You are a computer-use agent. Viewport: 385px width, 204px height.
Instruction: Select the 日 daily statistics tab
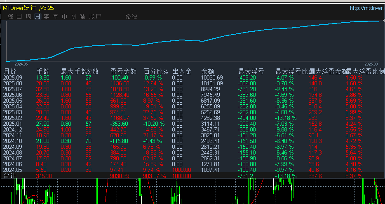[x=19, y=16]
